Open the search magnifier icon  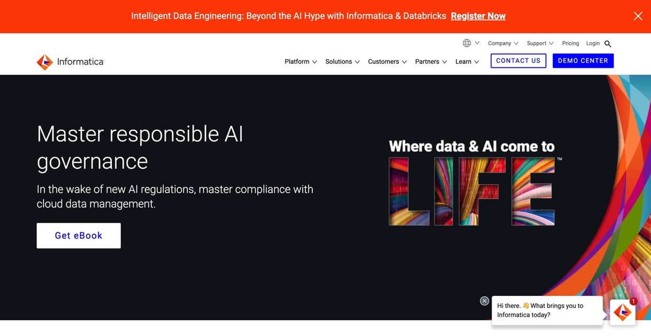click(x=608, y=44)
